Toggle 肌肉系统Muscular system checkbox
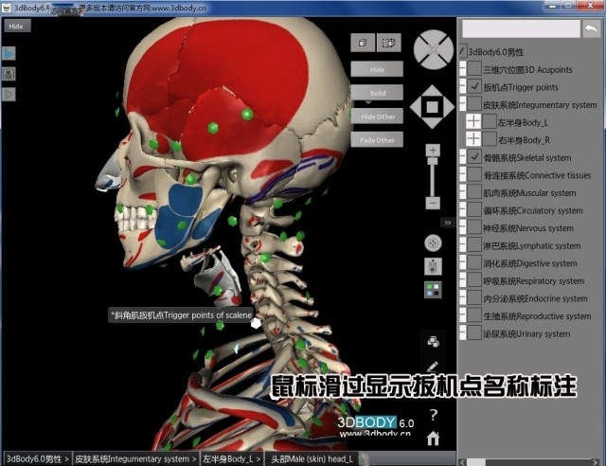 click(x=474, y=192)
